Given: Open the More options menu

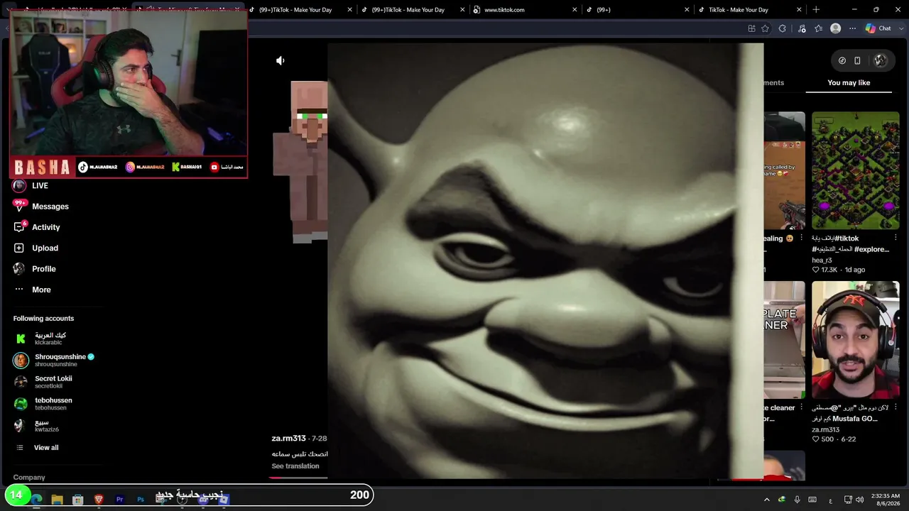Looking at the screenshot, I should point(33,290).
